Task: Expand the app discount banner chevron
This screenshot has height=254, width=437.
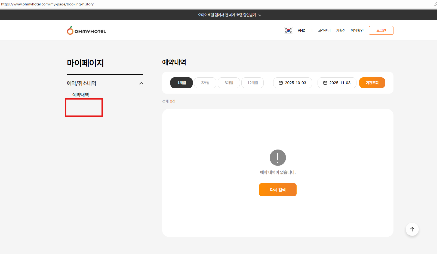Action: click(260, 15)
